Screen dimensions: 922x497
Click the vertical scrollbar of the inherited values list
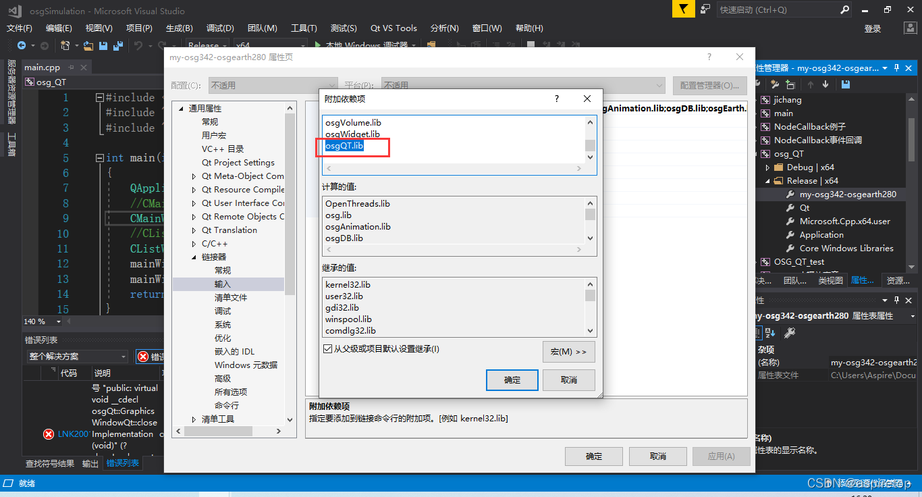point(590,307)
